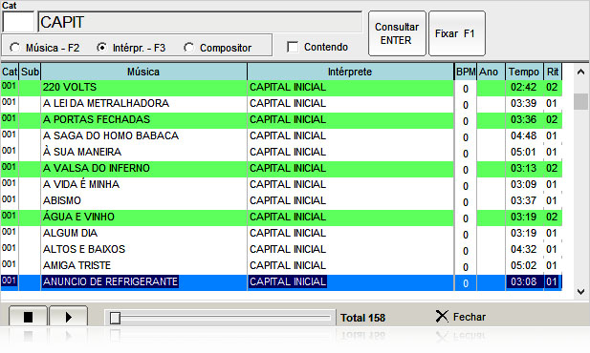
Task: Click the 05:02 tempo cell
Action: 524,265
